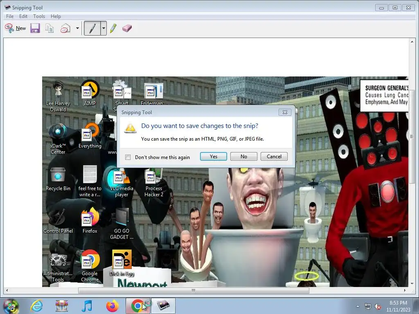Click No in the save dialog
This screenshot has width=419, height=314.
click(x=244, y=157)
